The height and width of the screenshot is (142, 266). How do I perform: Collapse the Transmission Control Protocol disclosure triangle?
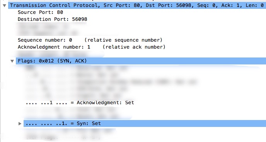tap(5, 5)
